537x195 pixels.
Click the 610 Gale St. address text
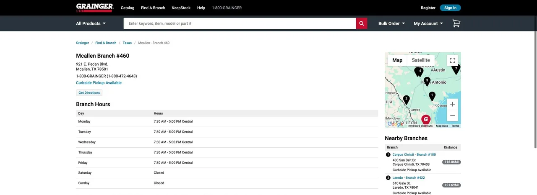(401, 183)
